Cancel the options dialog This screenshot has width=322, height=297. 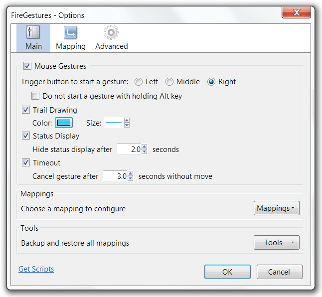[x=279, y=272]
